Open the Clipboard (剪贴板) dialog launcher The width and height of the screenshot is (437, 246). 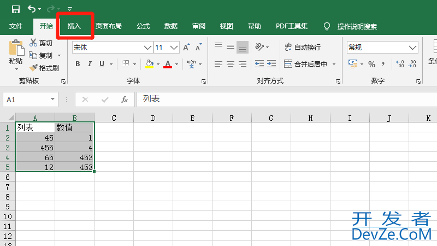pyautogui.click(x=63, y=81)
